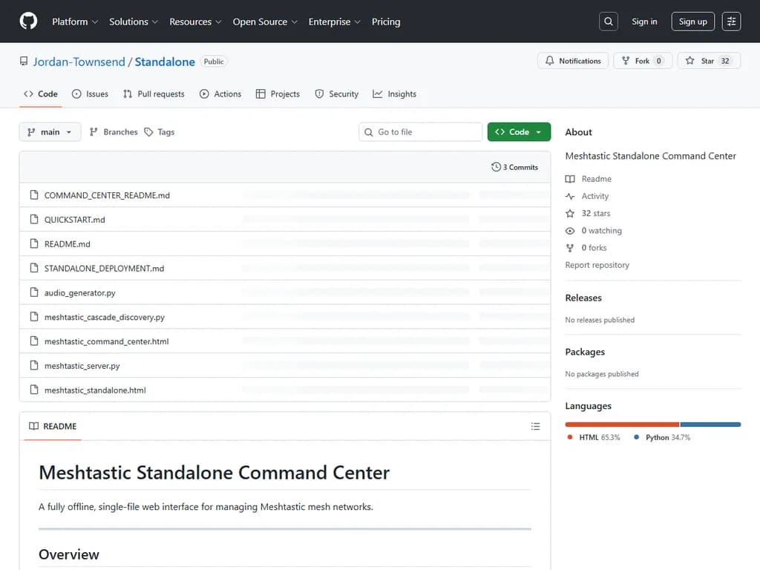Image resolution: width=760 pixels, height=570 pixels.
Task: Switch to the Projects tab
Action: pos(278,94)
